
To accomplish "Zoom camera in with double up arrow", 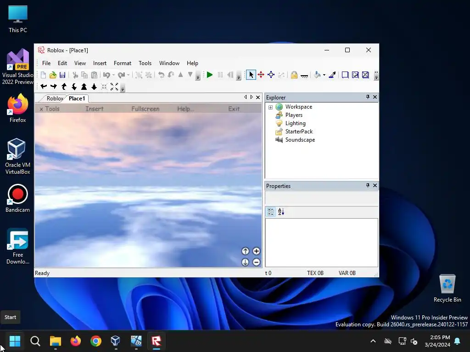I will pyautogui.click(x=84, y=87).
